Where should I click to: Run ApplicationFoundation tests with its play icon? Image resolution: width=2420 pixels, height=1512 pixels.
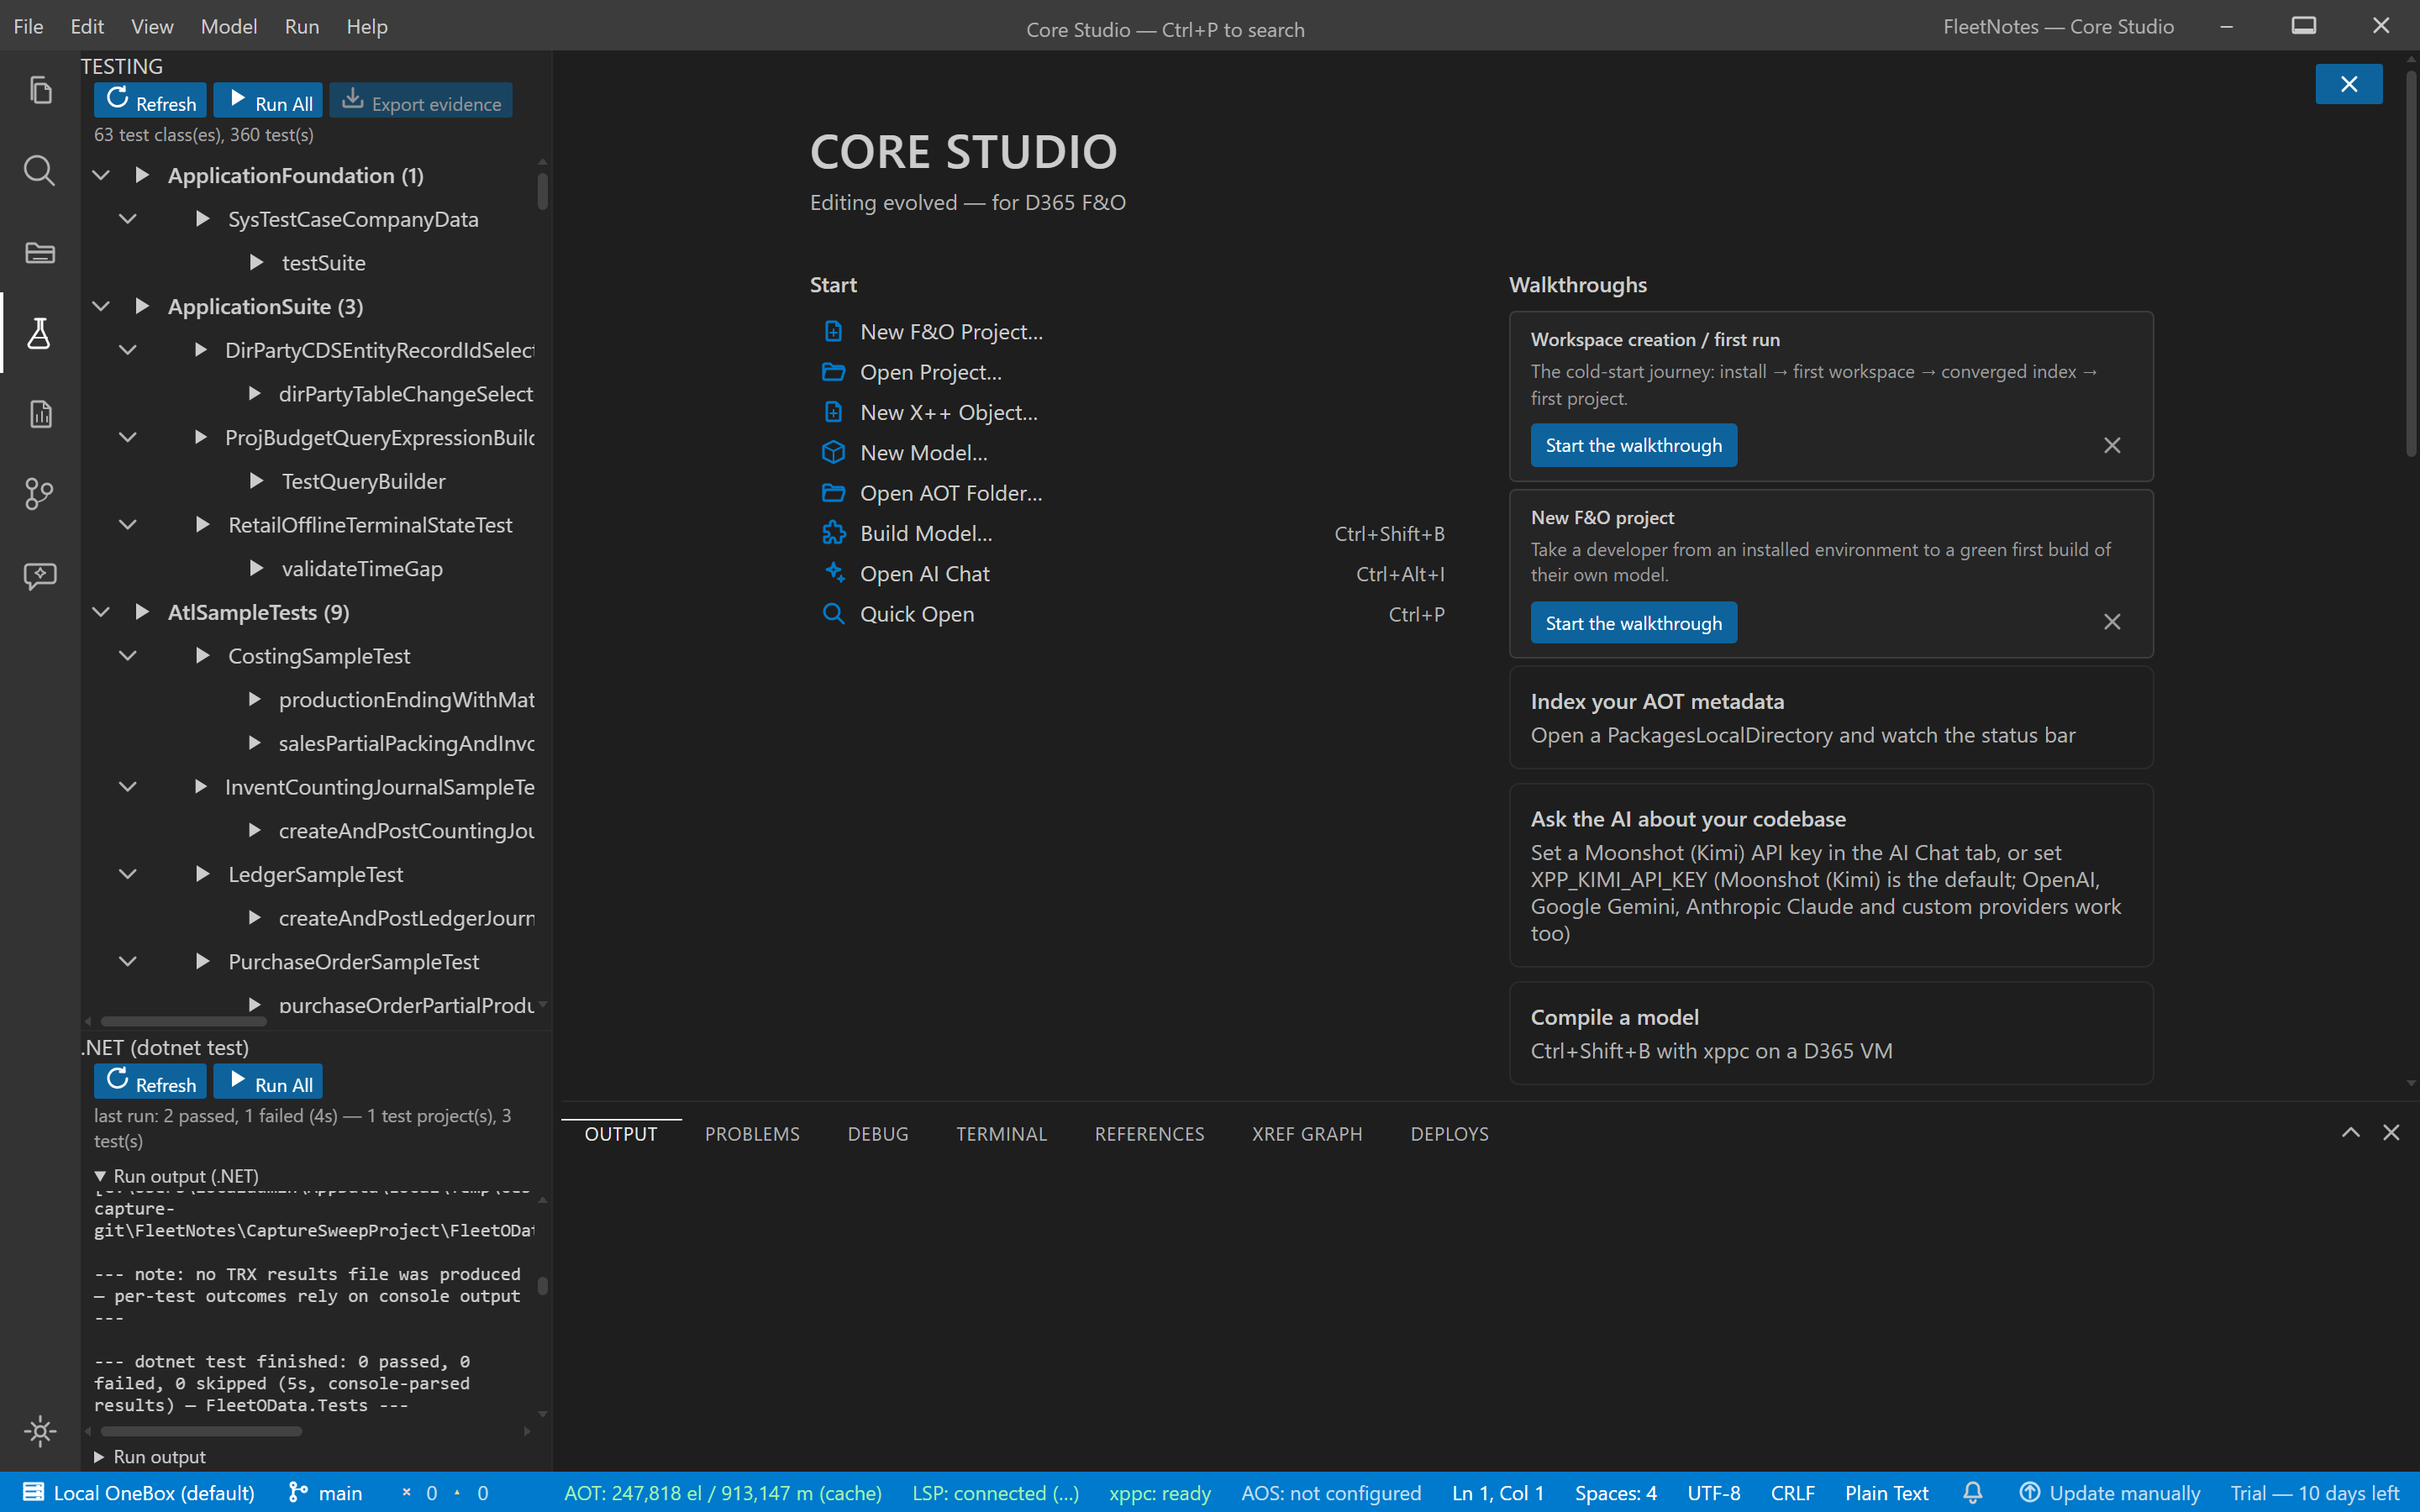pyautogui.click(x=142, y=175)
